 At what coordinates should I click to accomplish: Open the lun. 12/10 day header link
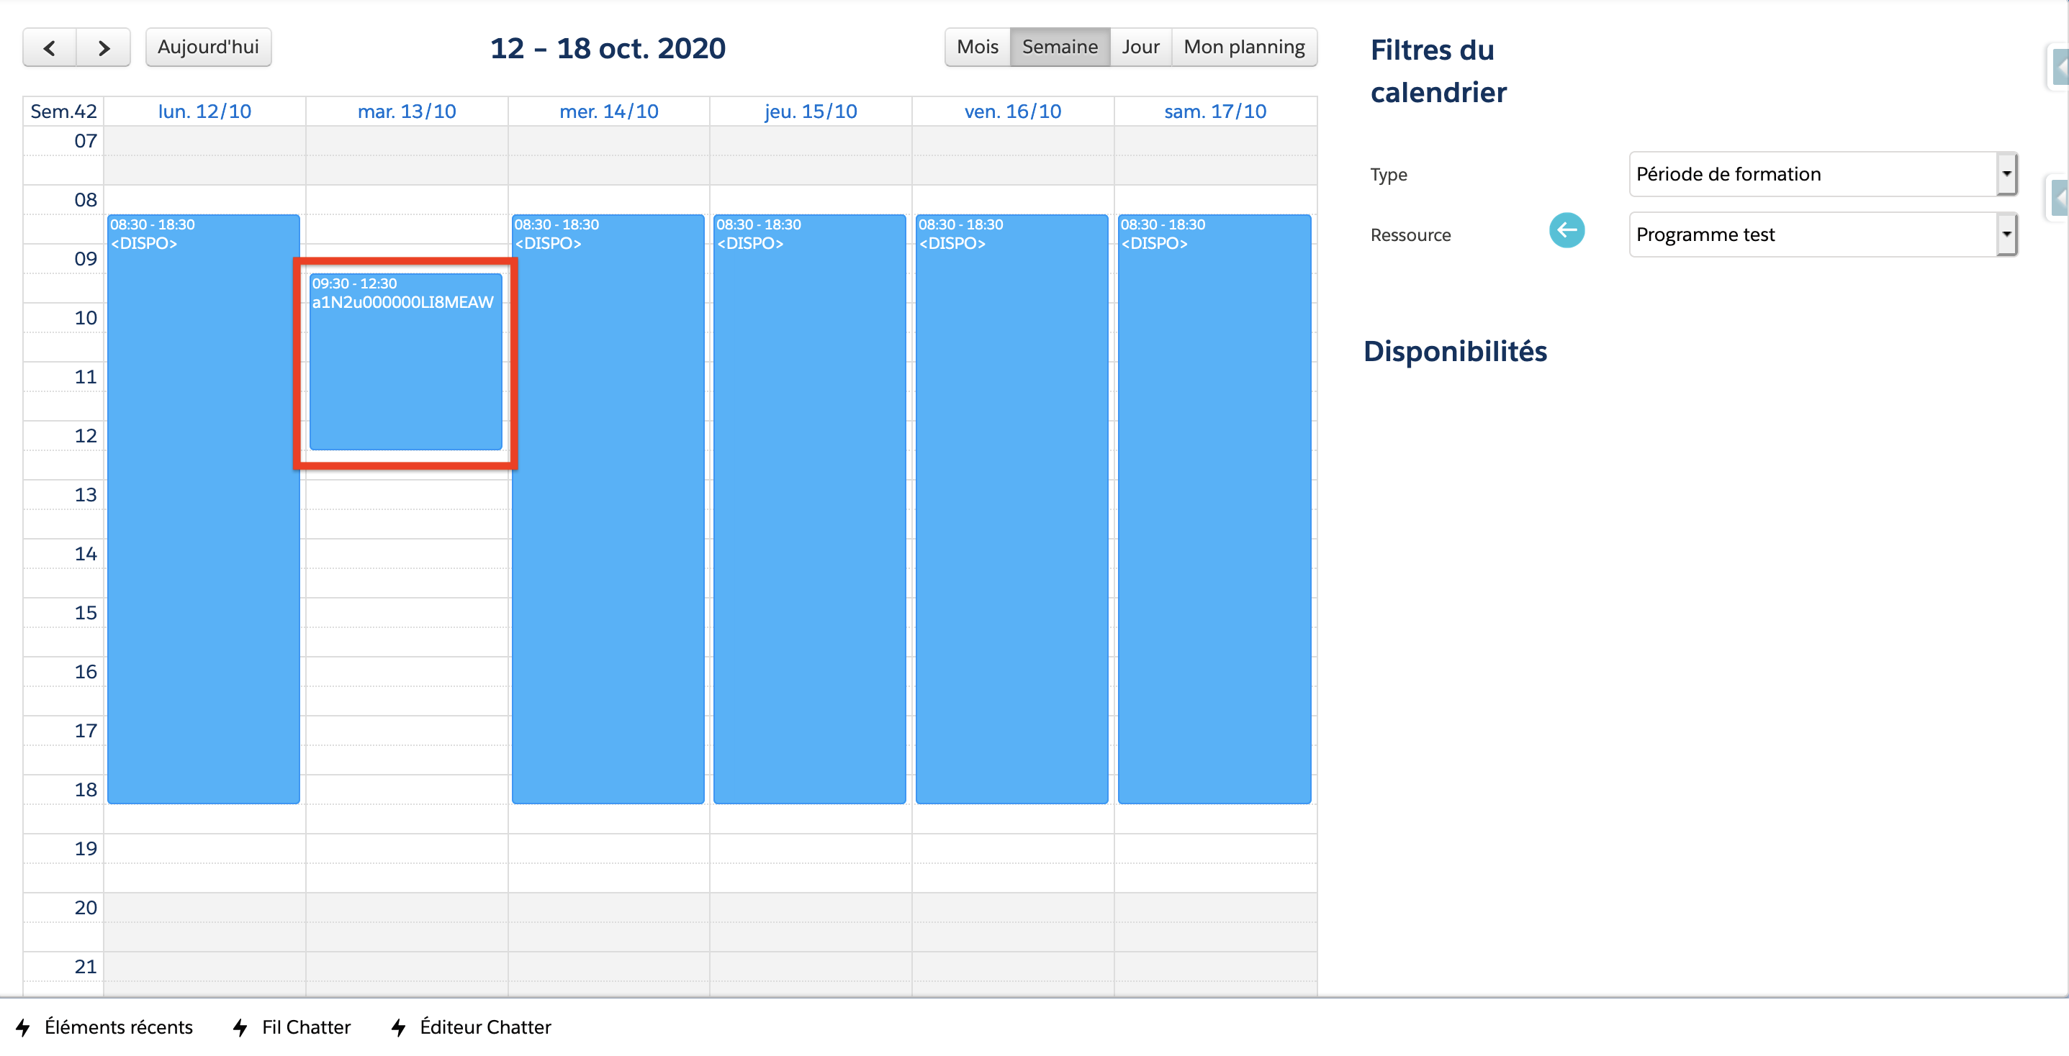(204, 111)
